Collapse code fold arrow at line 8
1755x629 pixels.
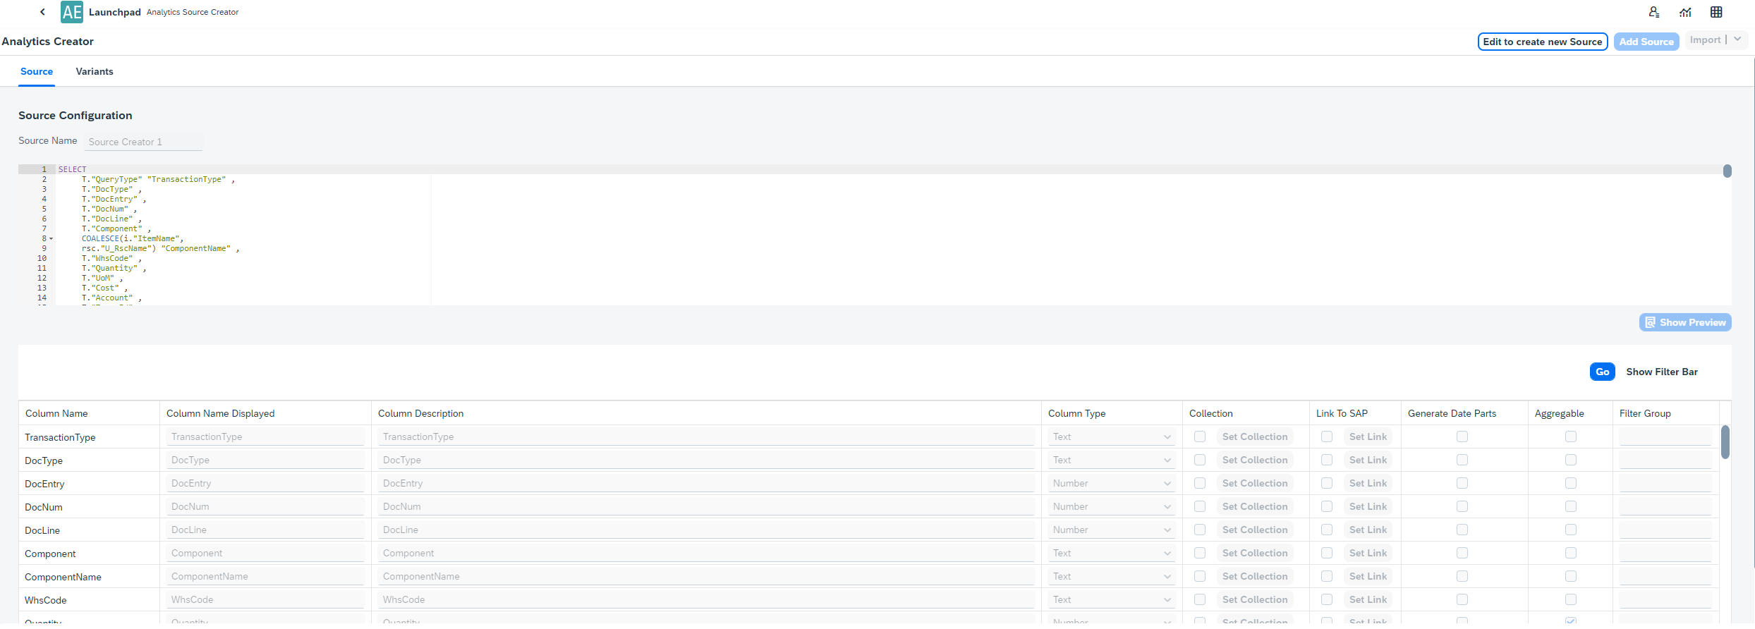[x=51, y=239]
